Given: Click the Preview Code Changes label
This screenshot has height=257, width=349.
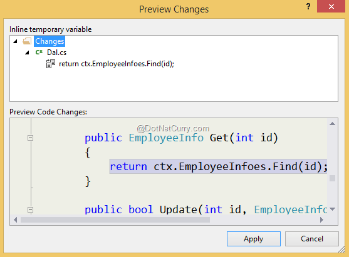Looking at the screenshot, I should click(x=48, y=112).
